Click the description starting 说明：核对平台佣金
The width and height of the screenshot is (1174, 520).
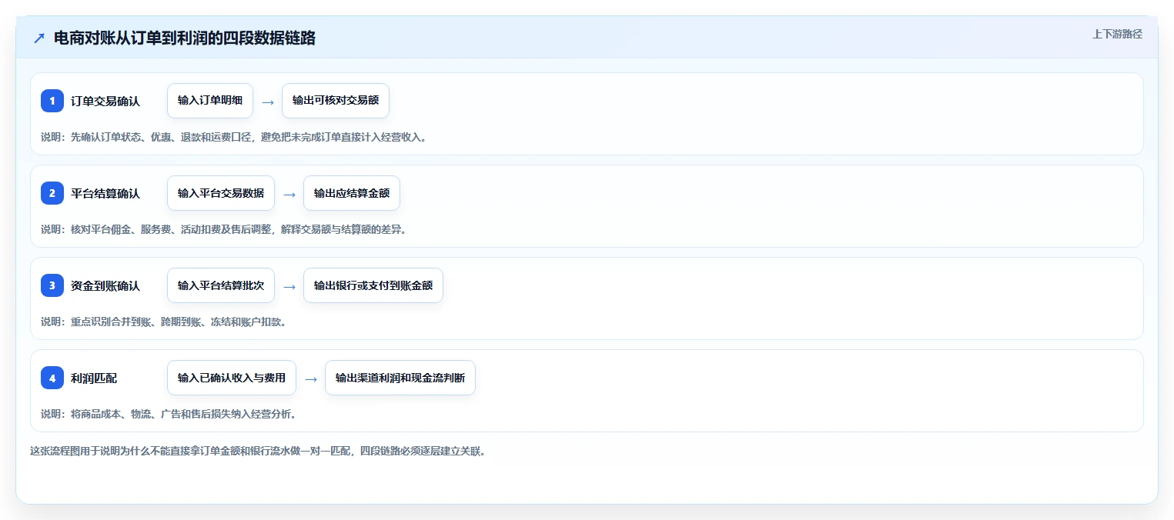223,229
